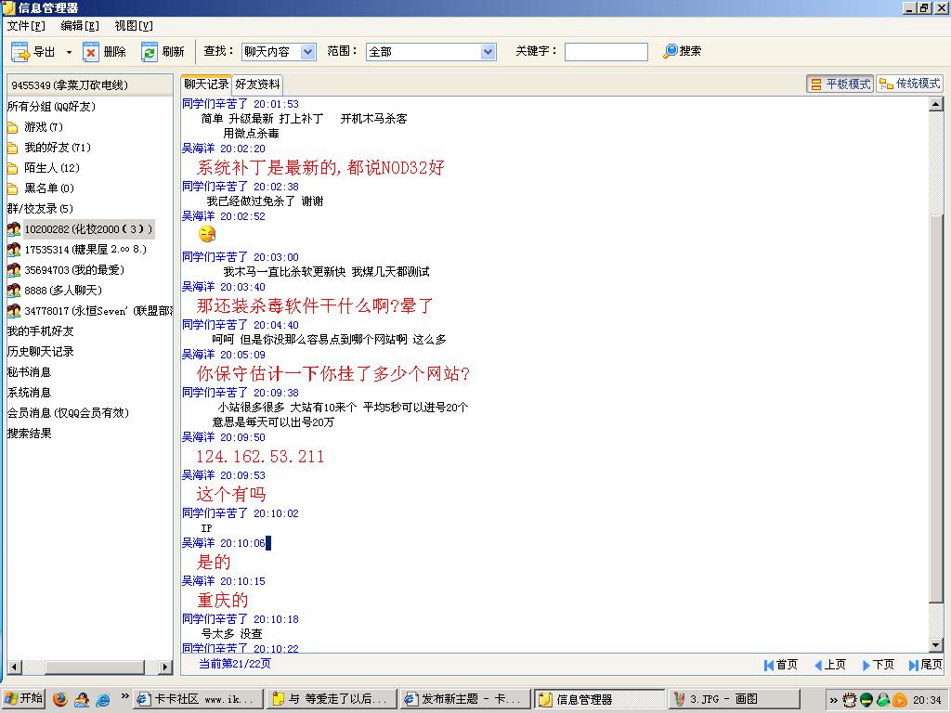Select 历史聊天记录 entry
This screenshot has height=713, width=951.
click(40, 352)
